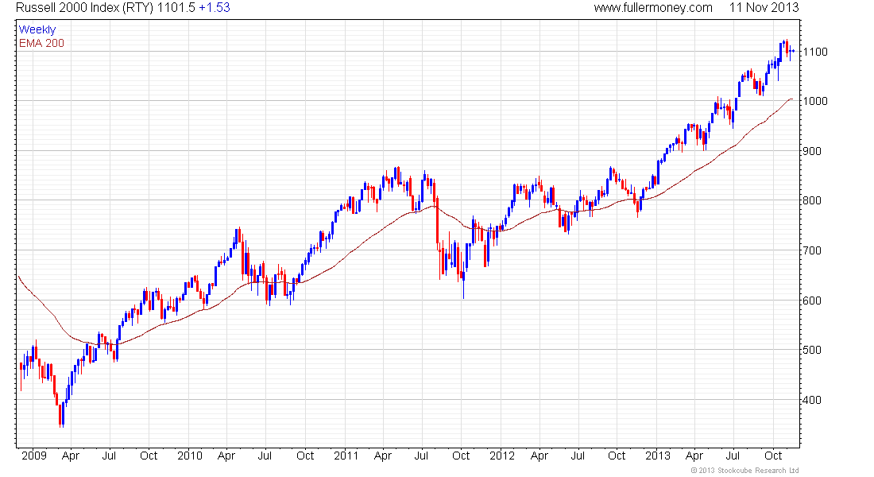The height and width of the screenshot is (477, 874).
Task: Click the 600 price axis label
Action: coord(812,301)
